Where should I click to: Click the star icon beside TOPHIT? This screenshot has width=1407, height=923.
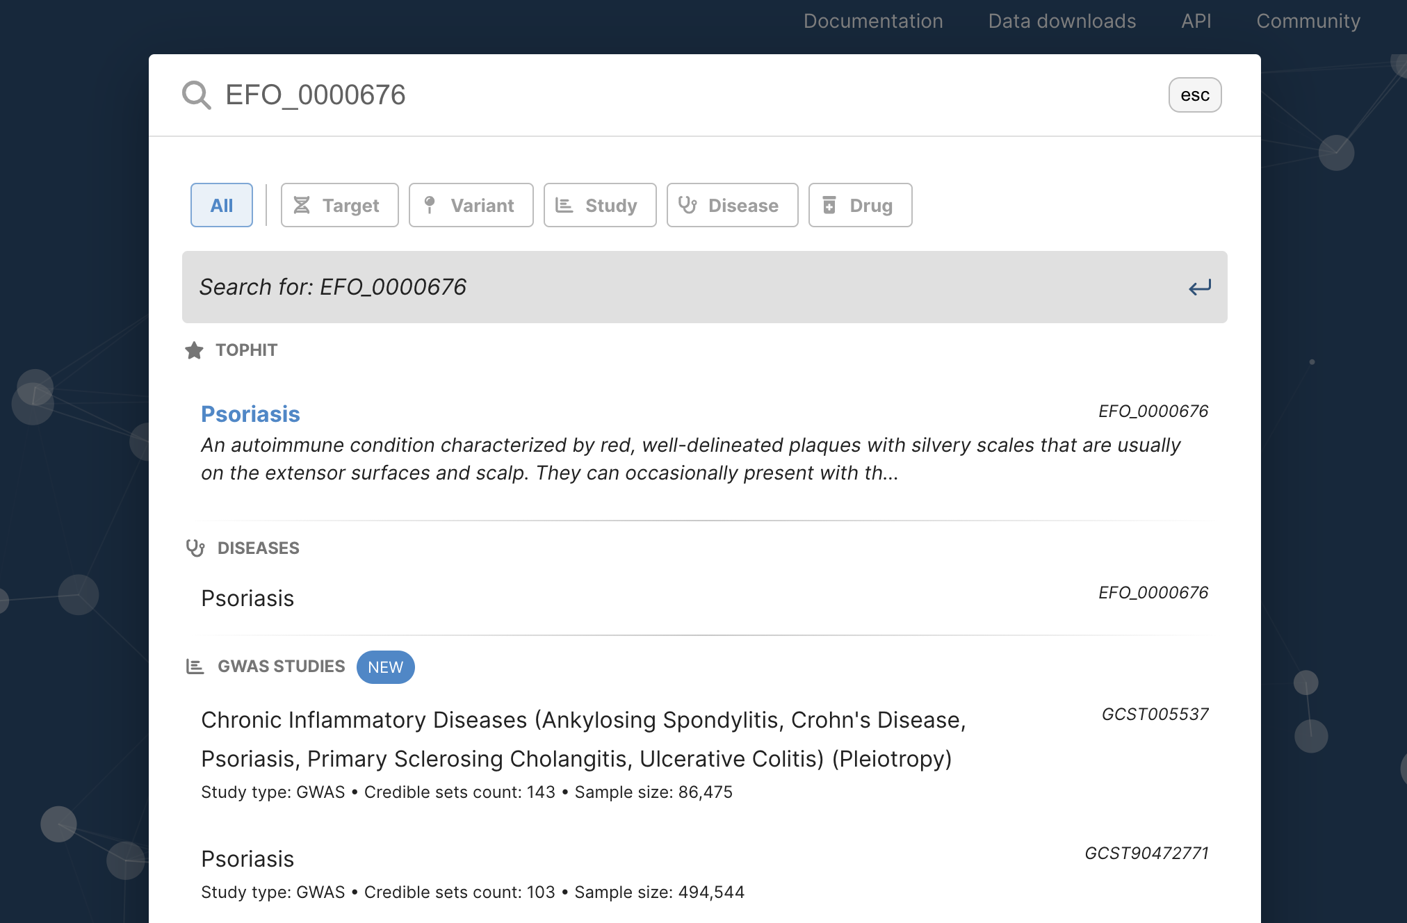[194, 350]
